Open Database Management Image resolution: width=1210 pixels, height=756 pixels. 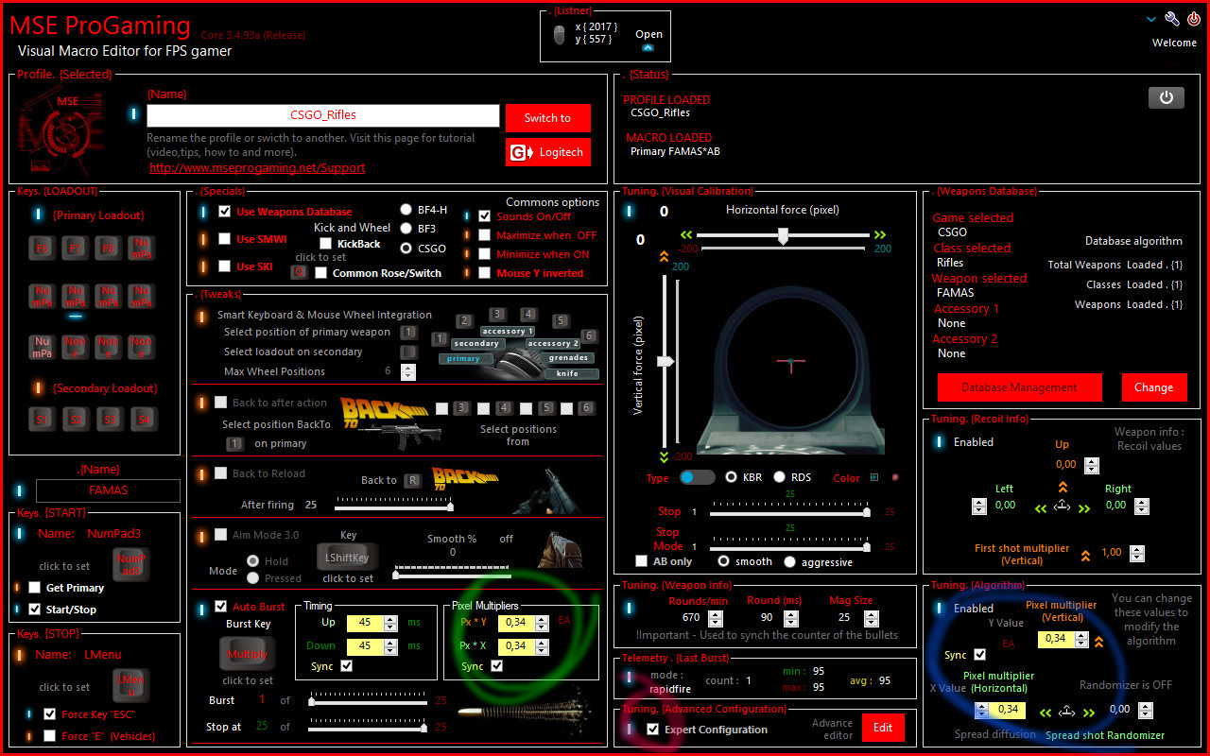coord(1019,387)
